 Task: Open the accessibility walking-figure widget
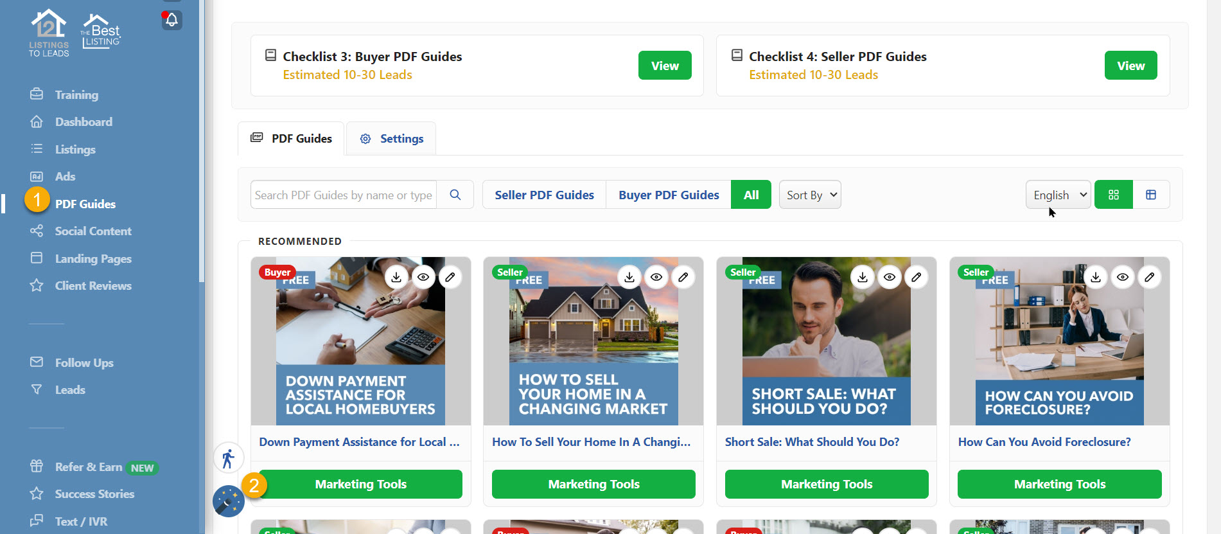228,459
